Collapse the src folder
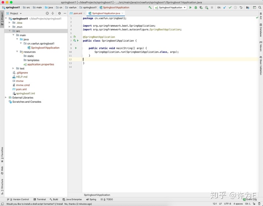Screen dimensions: 263x206 click(x=9, y=31)
